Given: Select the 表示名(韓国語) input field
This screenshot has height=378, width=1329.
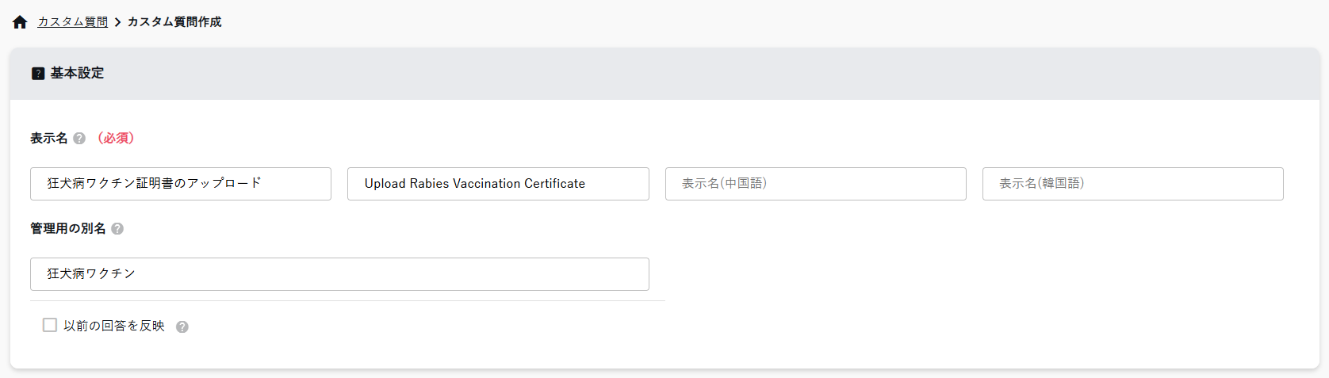Looking at the screenshot, I should [x=1132, y=184].
